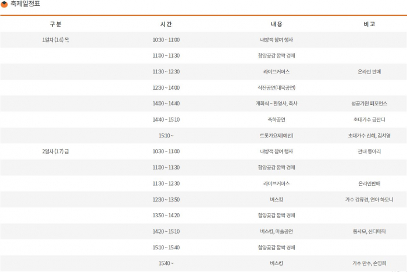Click the 트롯가요제(예선) event entry
This screenshot has width=407, height=272.
pos(276,136)
